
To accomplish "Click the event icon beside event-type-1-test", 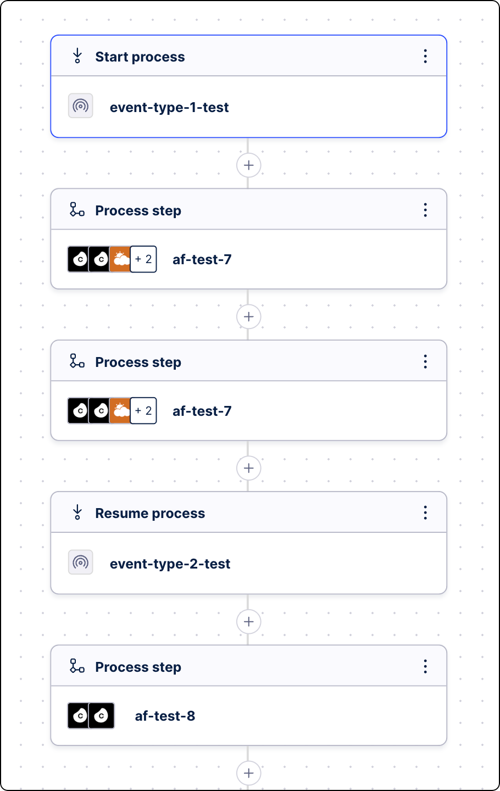I will (x=80, y=106).
